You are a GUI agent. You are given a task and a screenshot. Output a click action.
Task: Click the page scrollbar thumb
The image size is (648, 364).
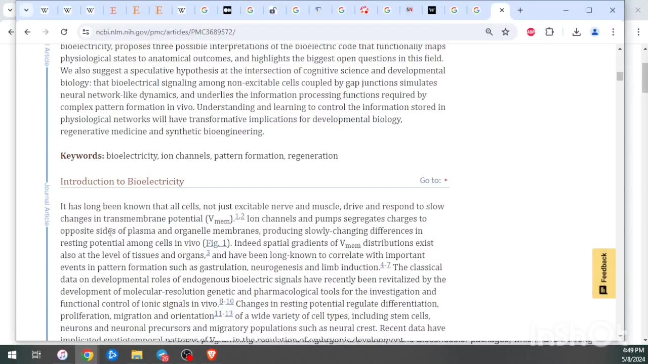(620, 76)
